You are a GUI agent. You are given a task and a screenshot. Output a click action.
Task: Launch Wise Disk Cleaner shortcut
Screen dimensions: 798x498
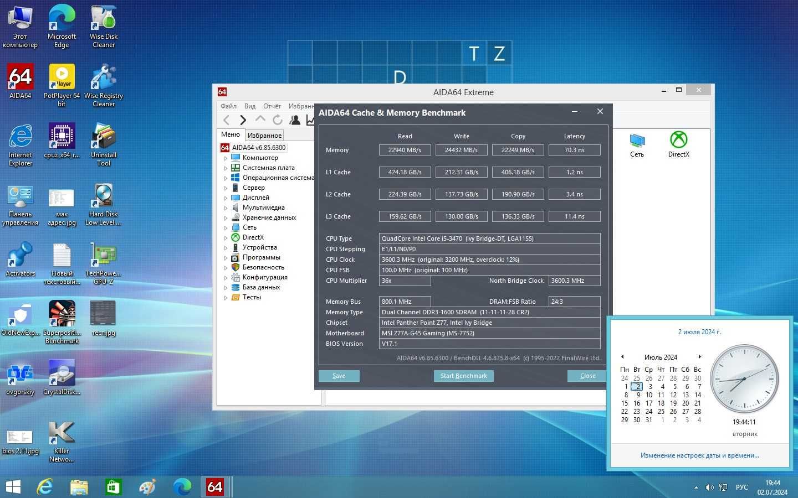click(104, 26)
